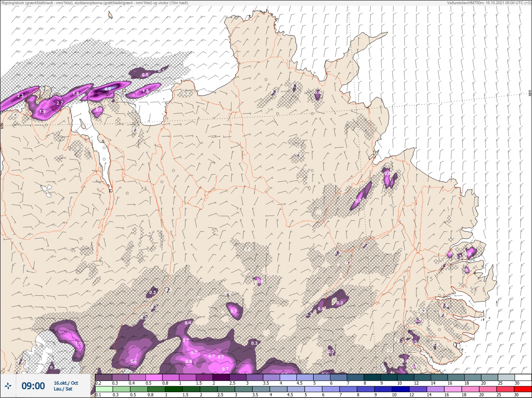Image resolution: width=532 pixels, height=398 pixels.
Task: Select the white swatch ending the top legend
Action: tap(524, 378)
